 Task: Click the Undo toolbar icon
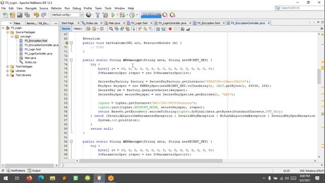(x=37, y=15)
